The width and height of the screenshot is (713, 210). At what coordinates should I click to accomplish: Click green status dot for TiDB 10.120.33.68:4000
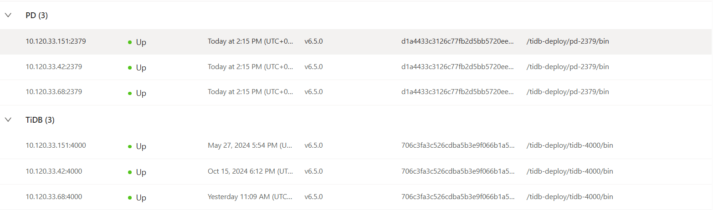130,198
